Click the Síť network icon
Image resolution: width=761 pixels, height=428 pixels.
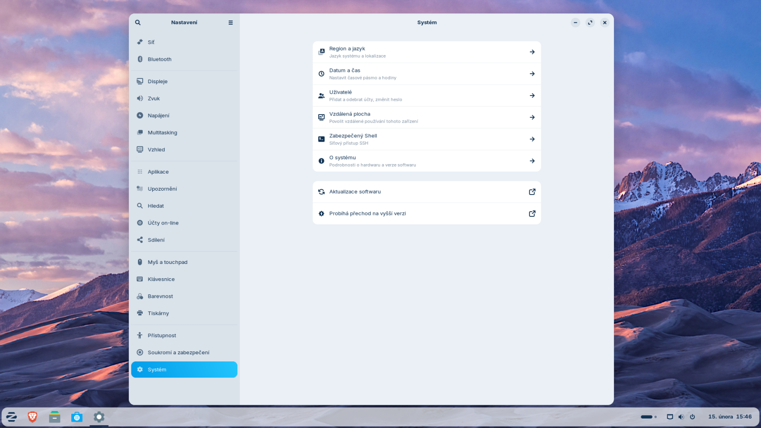(x=140, y=42)
